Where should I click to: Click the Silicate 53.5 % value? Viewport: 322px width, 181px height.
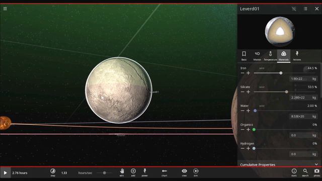pos(312,87)
